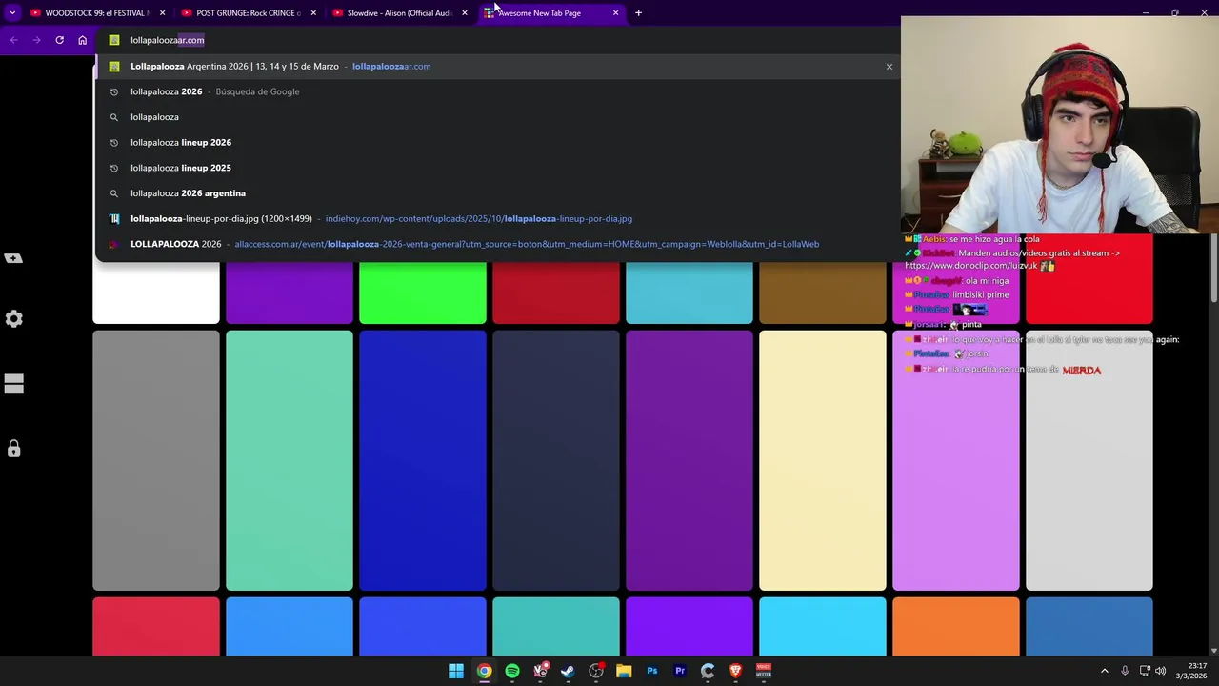Click the gray tile
1219x686 pixels.
(156, 460)
